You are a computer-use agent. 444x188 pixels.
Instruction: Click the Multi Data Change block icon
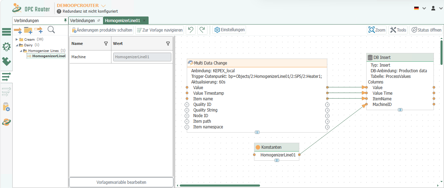[190, 63]
